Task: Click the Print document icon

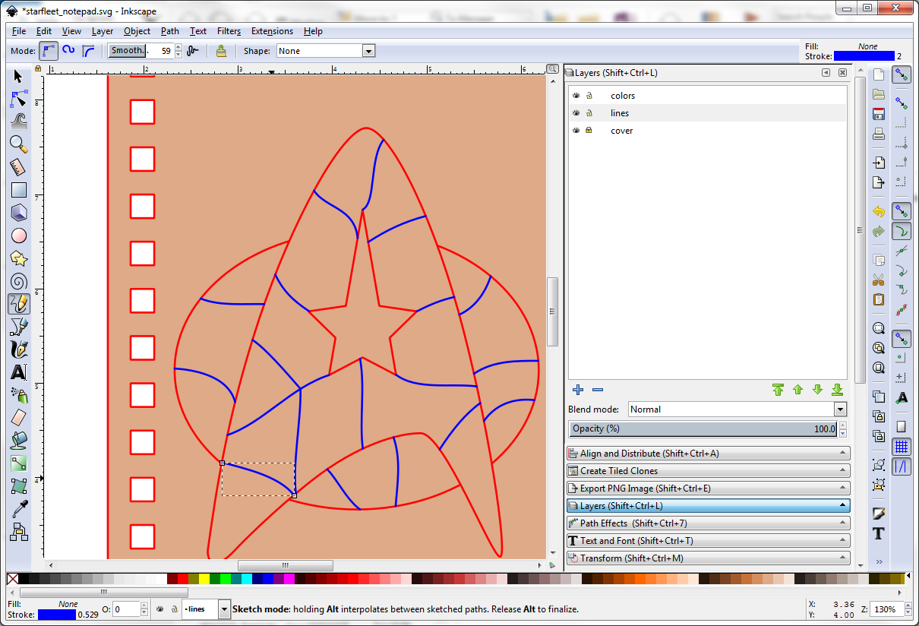Action: click(x=879, y=134)
